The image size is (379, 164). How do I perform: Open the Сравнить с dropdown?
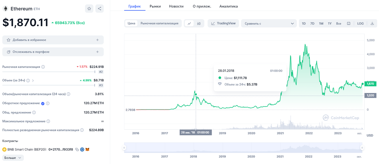tap(269, 23)
